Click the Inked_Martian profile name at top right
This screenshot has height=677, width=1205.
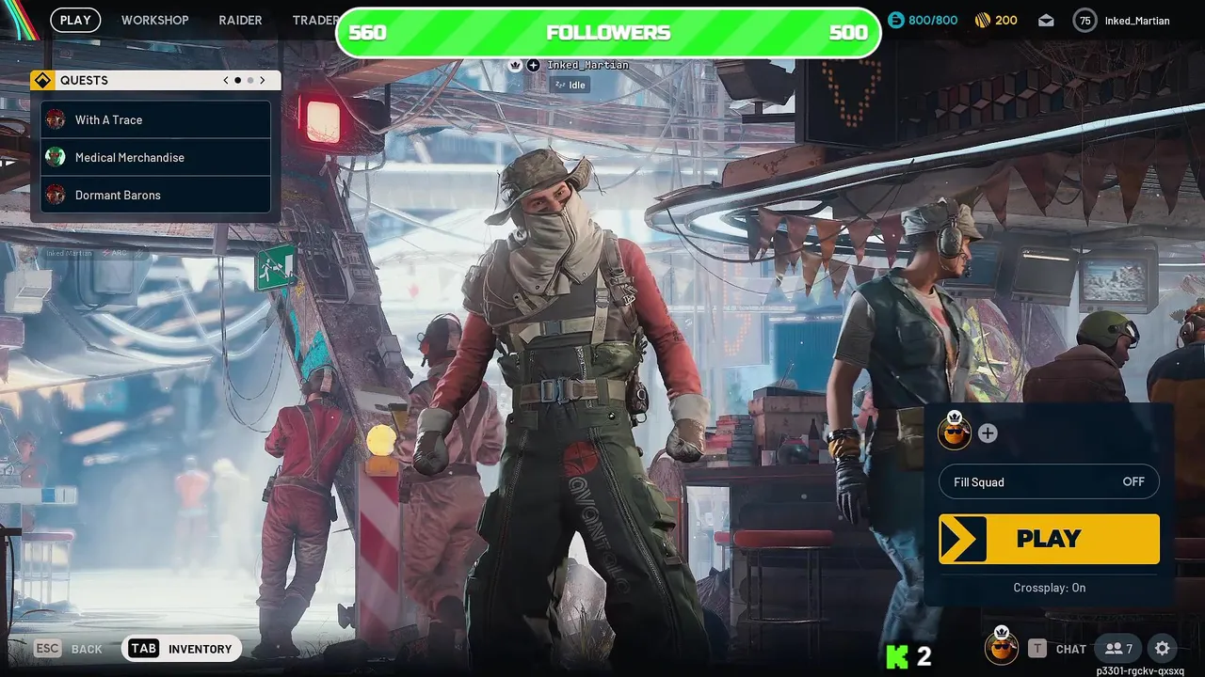(x=1136, y=21)
